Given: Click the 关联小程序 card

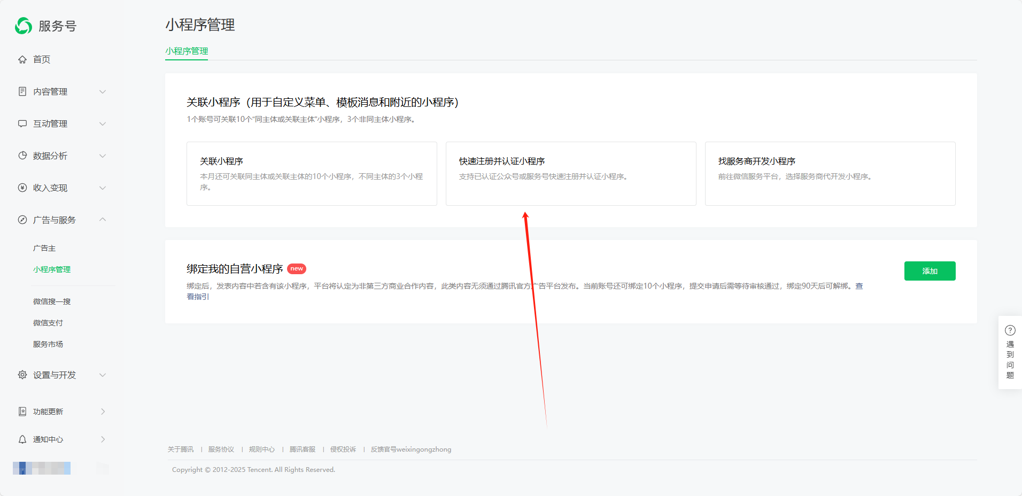Looking at the screenshot, I should [312, 174].
